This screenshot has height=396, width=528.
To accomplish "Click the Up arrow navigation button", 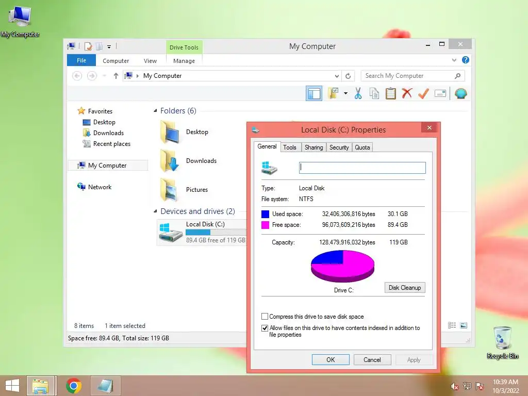I will (116, 76).
